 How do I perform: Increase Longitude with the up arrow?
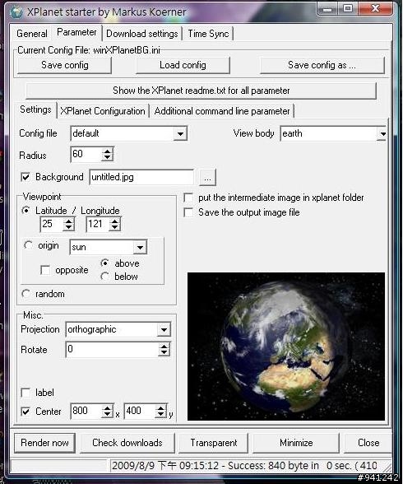(x=114, y=221)
